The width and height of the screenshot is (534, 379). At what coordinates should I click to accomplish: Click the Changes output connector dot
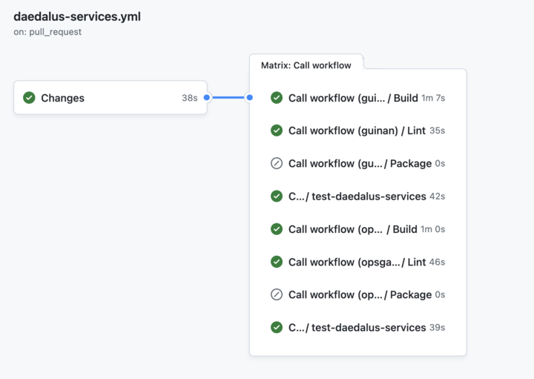point(207,97)
